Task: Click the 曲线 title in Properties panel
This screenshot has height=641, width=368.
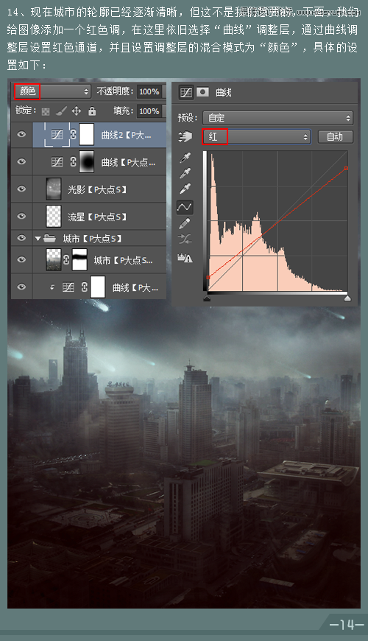Action: tap(224, 93)
